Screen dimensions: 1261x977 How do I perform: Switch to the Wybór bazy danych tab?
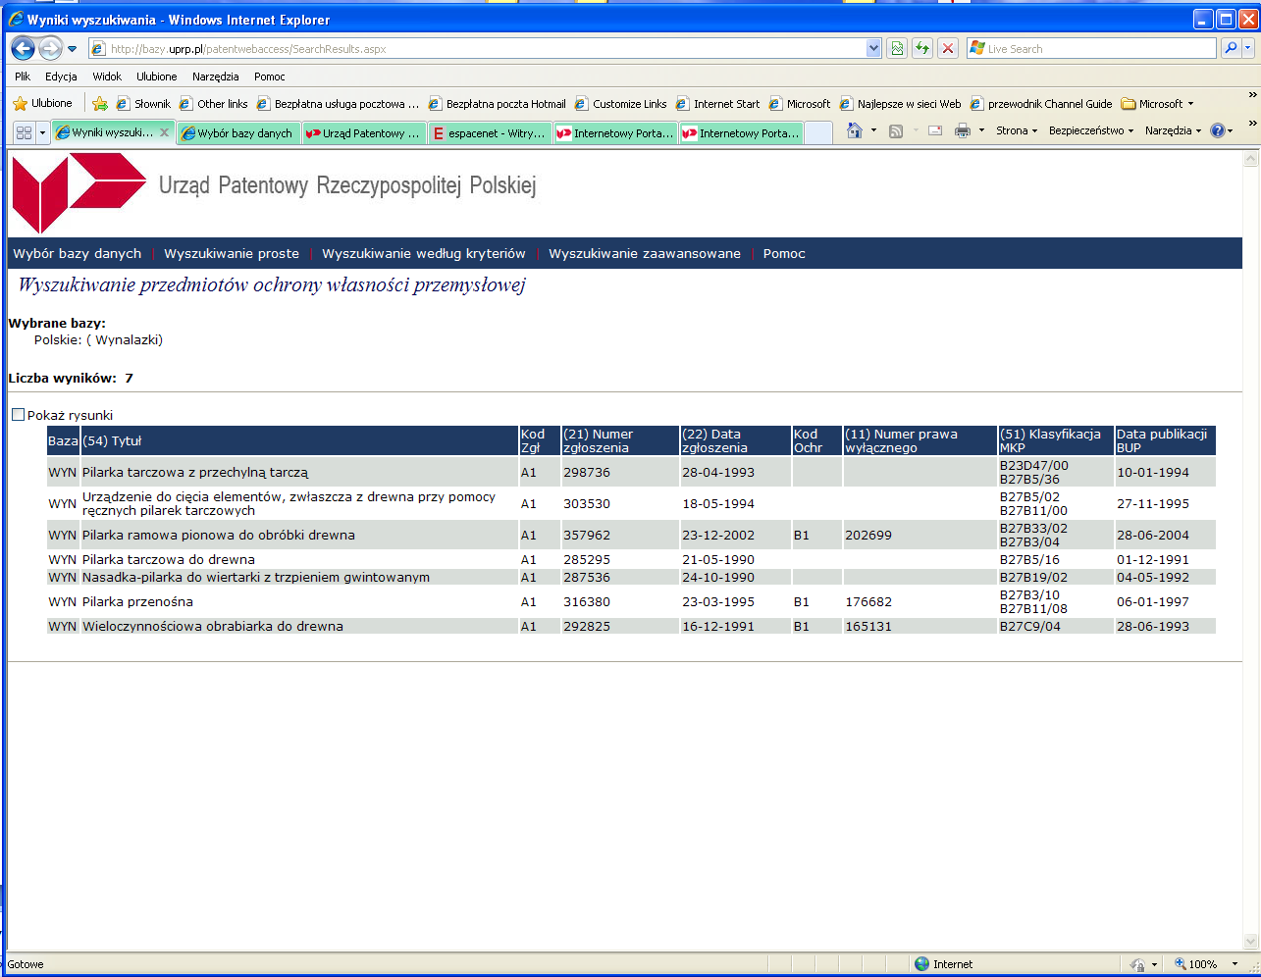coord(238,132)
